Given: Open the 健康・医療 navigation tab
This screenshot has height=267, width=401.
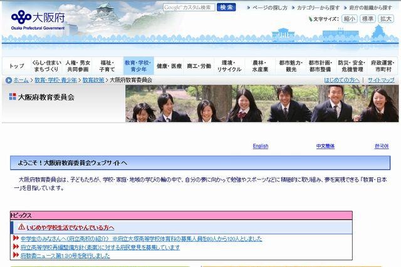Looking at the screenshot, I should (169, 66).
